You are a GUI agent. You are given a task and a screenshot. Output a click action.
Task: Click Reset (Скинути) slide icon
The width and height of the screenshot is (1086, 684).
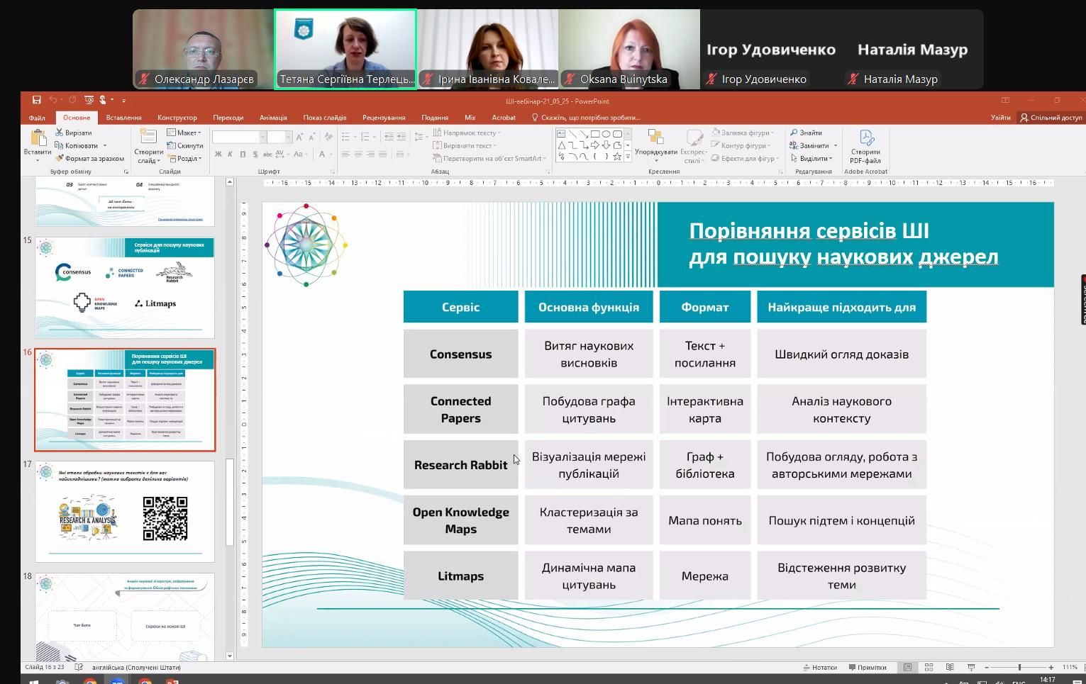pyautogui.click(x=185, y=145)
